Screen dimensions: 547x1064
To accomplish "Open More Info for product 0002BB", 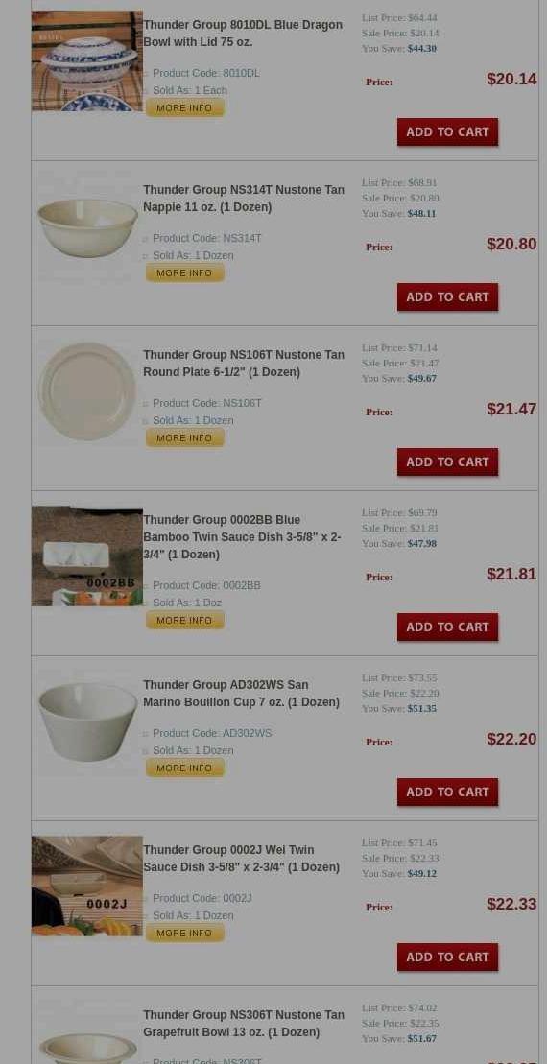I will pyautogui.click(x=184, y=620).
